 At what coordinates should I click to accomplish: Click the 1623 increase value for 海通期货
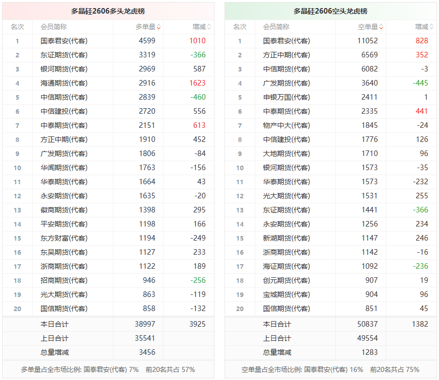point(197,83)
